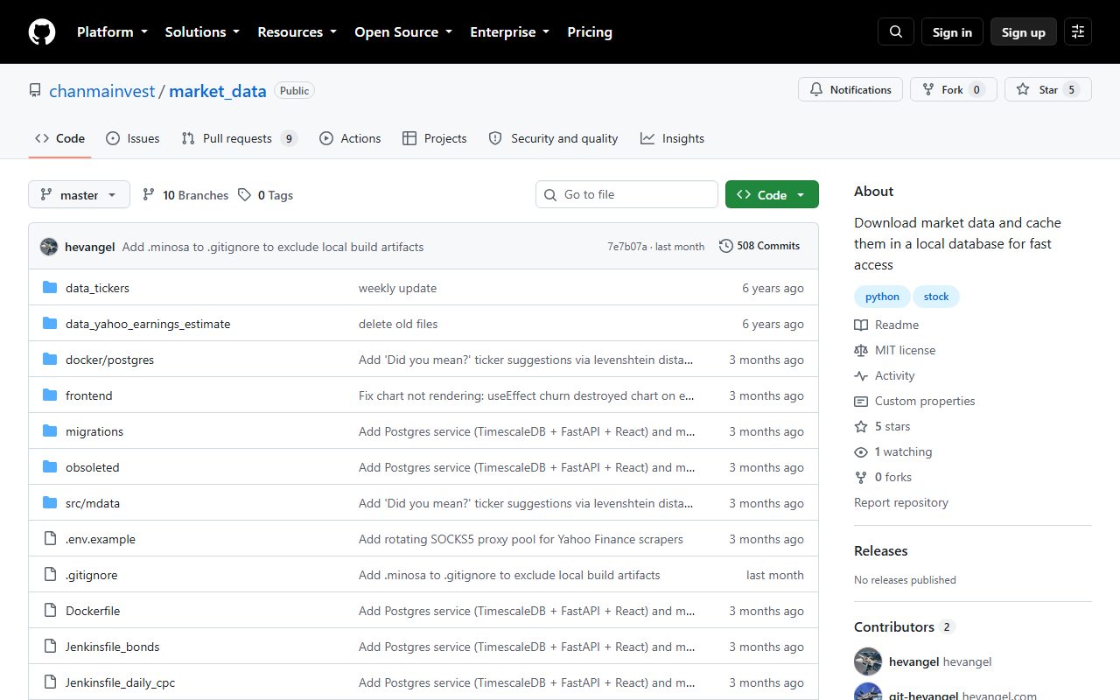Switch to the Issues tab

point(133,138)
